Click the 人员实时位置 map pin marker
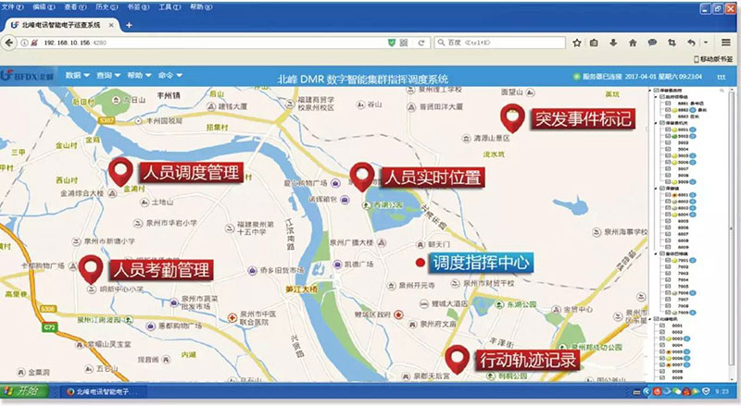This screenshot has width=741, height=406. click(361, 175)
